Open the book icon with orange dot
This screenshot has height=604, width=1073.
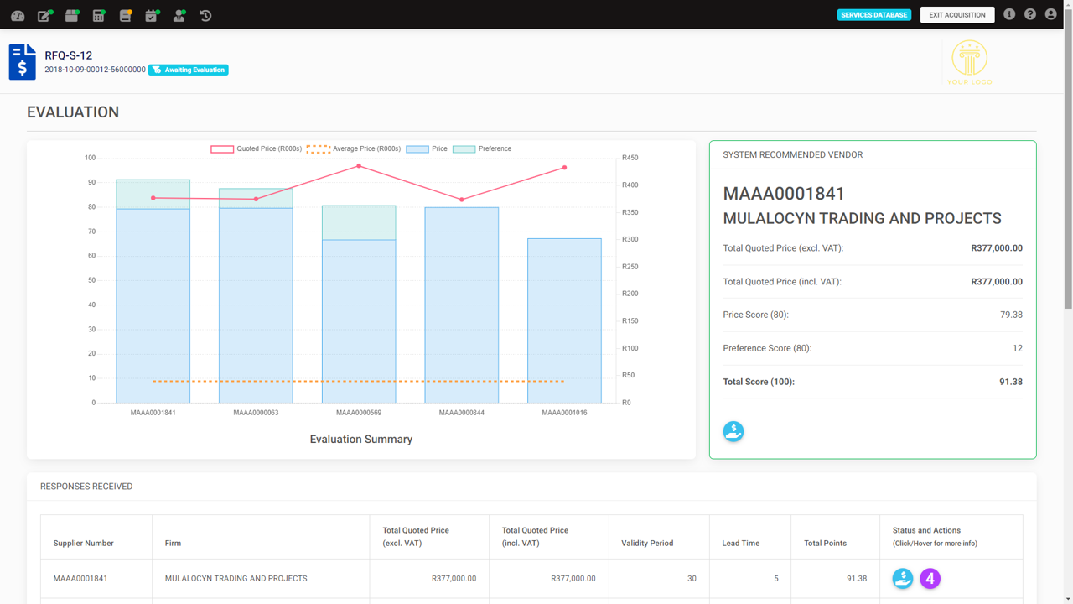point(126,15)
